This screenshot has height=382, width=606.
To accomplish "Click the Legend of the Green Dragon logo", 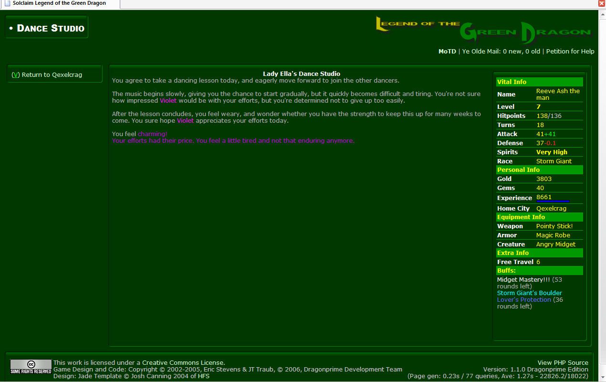I will tap(483, 31).
